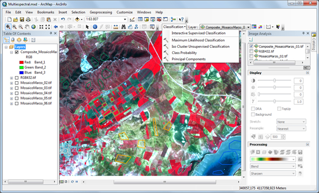
Task: Enable MosaicoMarzo_06.tif layer visibility
Action: (x=16, y=103)
